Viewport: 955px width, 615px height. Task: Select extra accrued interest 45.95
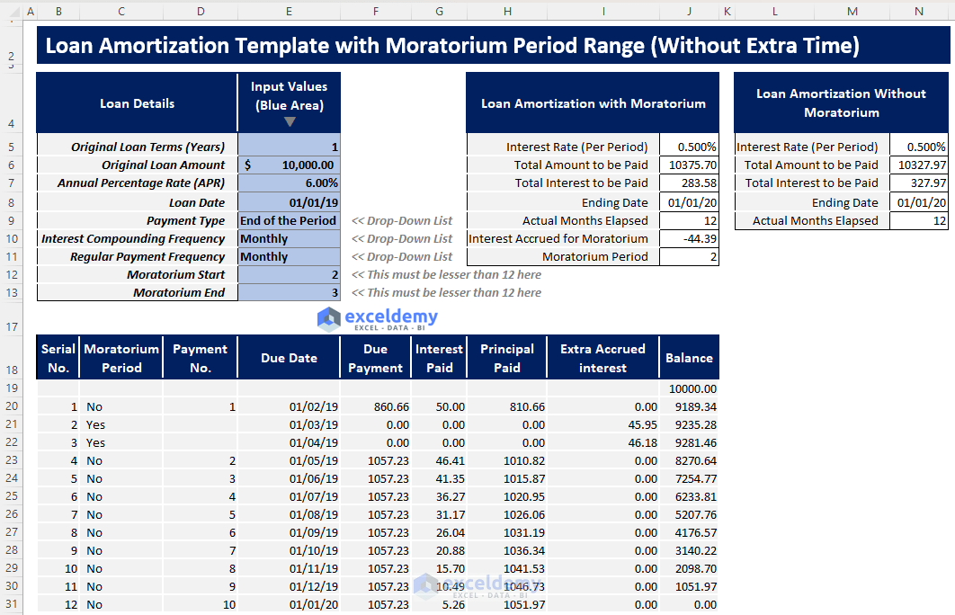602,424
